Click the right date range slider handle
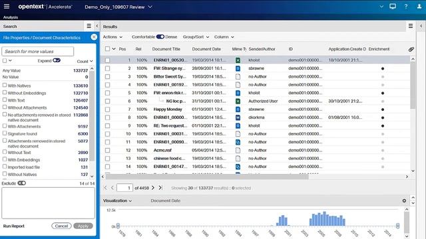The width and height of the screenshot is (426, 239). tap(398, 226)
